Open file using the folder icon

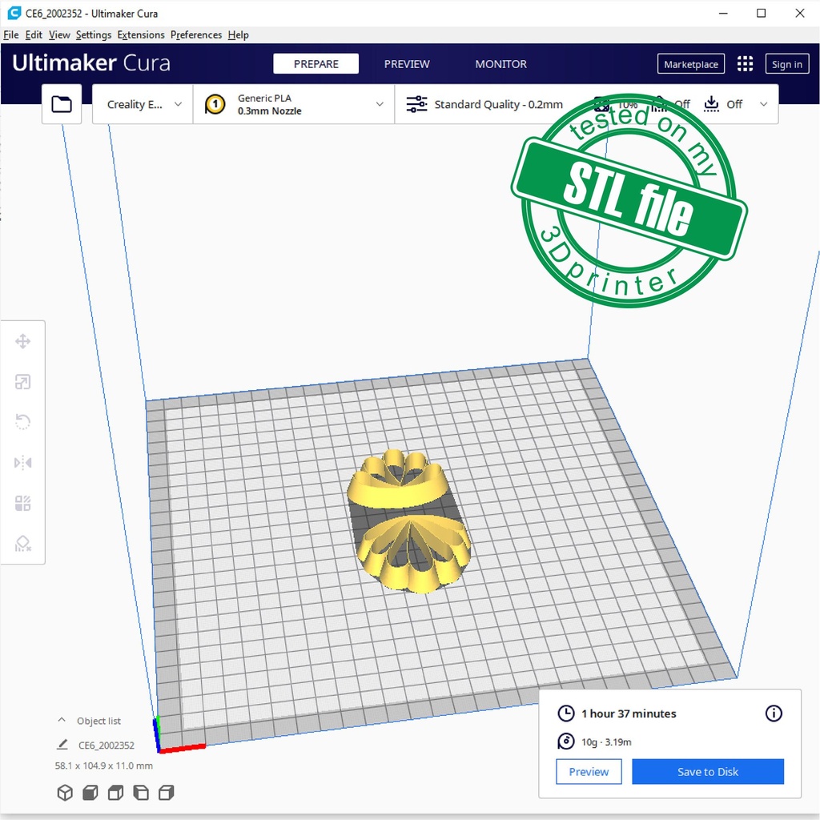pyautogui.click(x=62, y=104)
